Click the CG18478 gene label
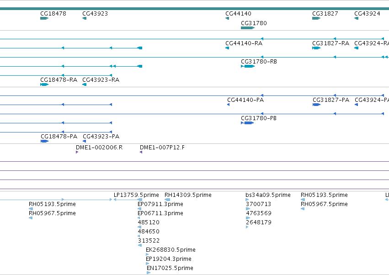Viewport: 389px width, 275px height. coord(53,13)
